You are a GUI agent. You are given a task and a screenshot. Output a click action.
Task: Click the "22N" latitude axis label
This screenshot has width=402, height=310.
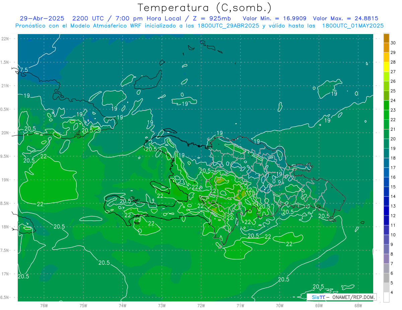(x=5, y=38)
